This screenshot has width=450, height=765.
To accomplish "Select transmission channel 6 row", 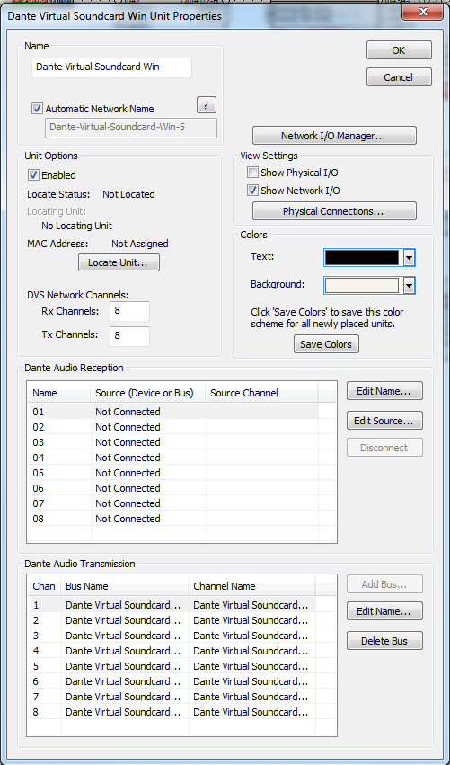I will click(x=172, y=681).
